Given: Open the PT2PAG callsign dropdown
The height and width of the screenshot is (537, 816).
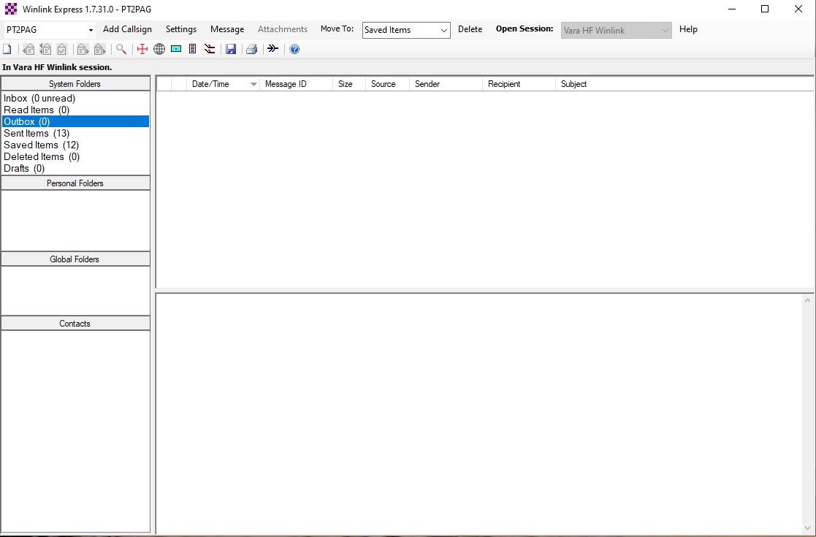Looking at the screenshot, I should [91, 30].
